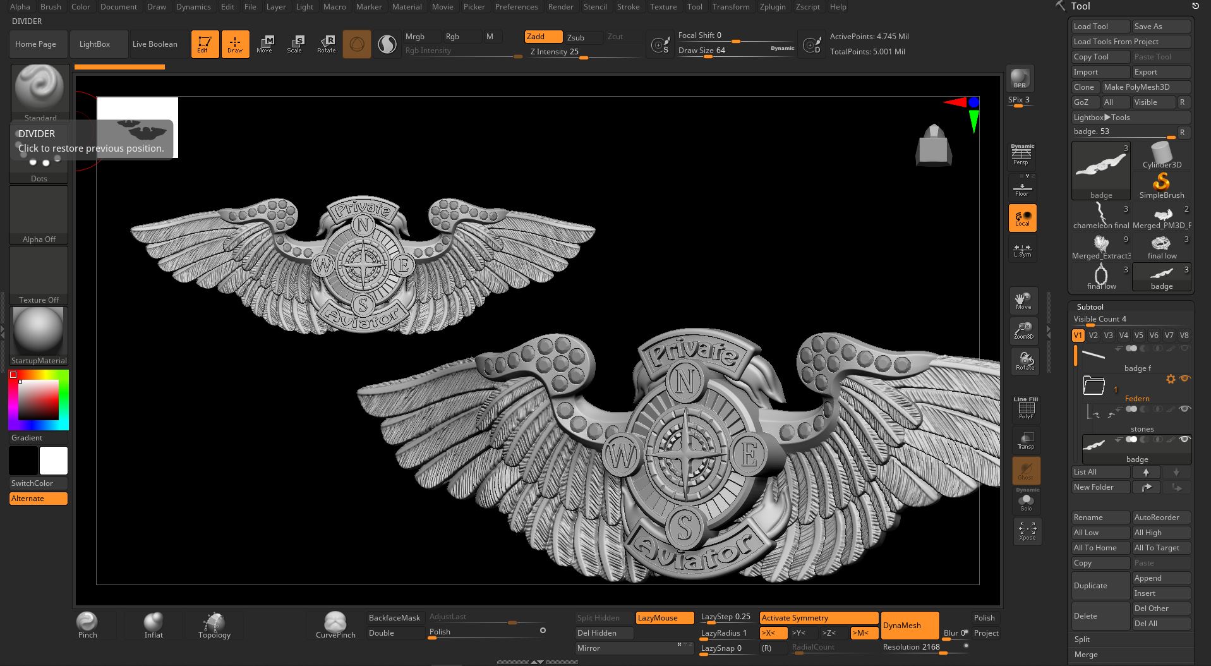Open the Texture Off selector
Image resolution: width=1211 pixels, height=666 pixels.
pos(39,275)
